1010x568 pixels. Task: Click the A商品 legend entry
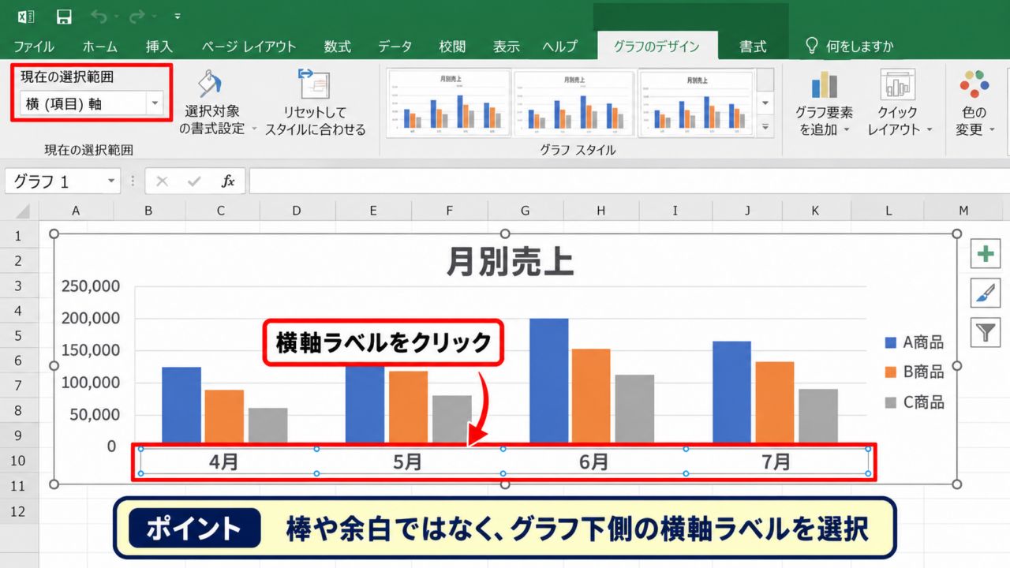coord(915,342)
